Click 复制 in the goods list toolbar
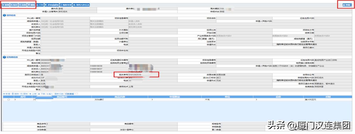 coord(24,94)
